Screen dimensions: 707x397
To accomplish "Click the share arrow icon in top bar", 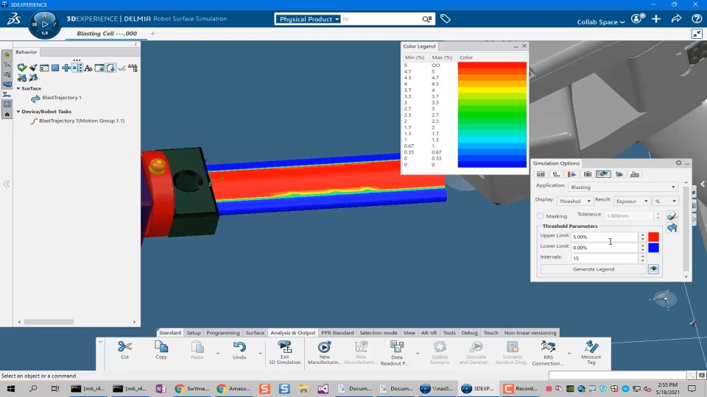I will [x=676, y=19].
